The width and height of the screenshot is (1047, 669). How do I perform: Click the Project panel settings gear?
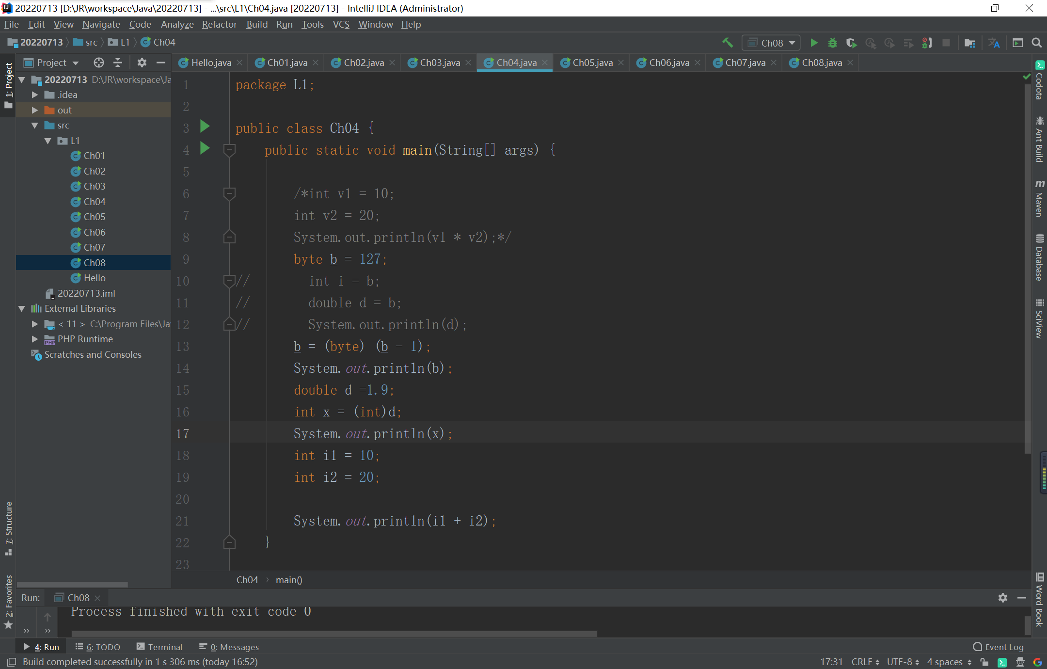coord(142,63)
